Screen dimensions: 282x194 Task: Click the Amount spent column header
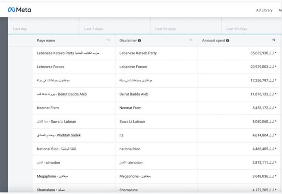click(x=214, y=40)
